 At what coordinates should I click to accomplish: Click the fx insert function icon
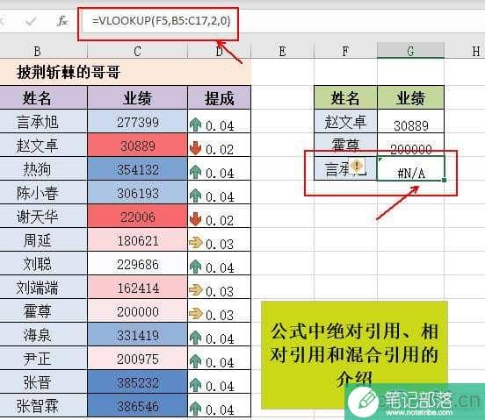62,21
